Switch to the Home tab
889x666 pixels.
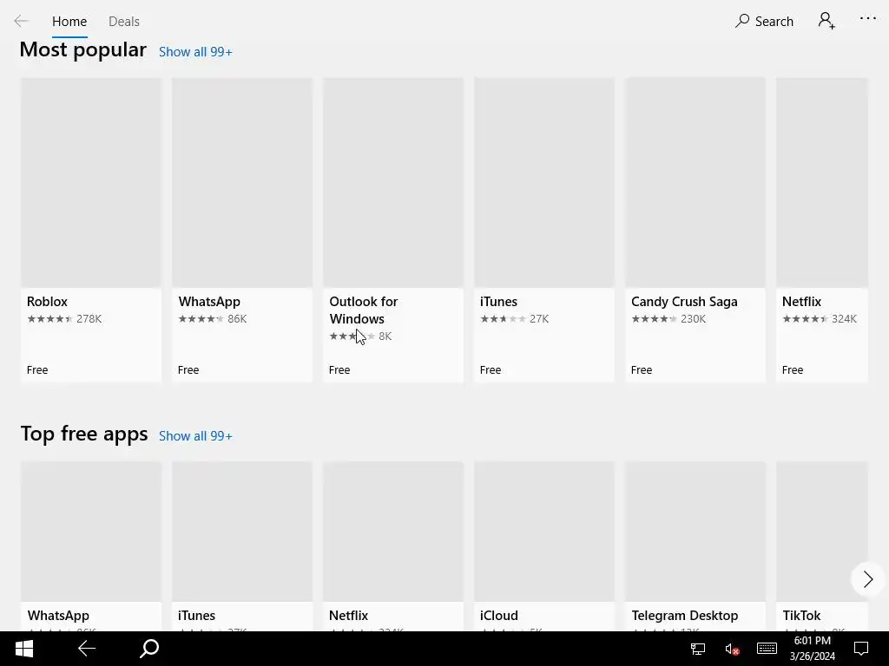[69, 22]
